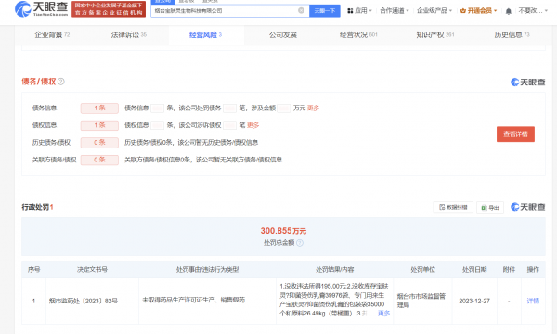Click document number 烟市监药处〔2023〕82号
The height and width of the screenshot is (334, 557).
[84, 301]
